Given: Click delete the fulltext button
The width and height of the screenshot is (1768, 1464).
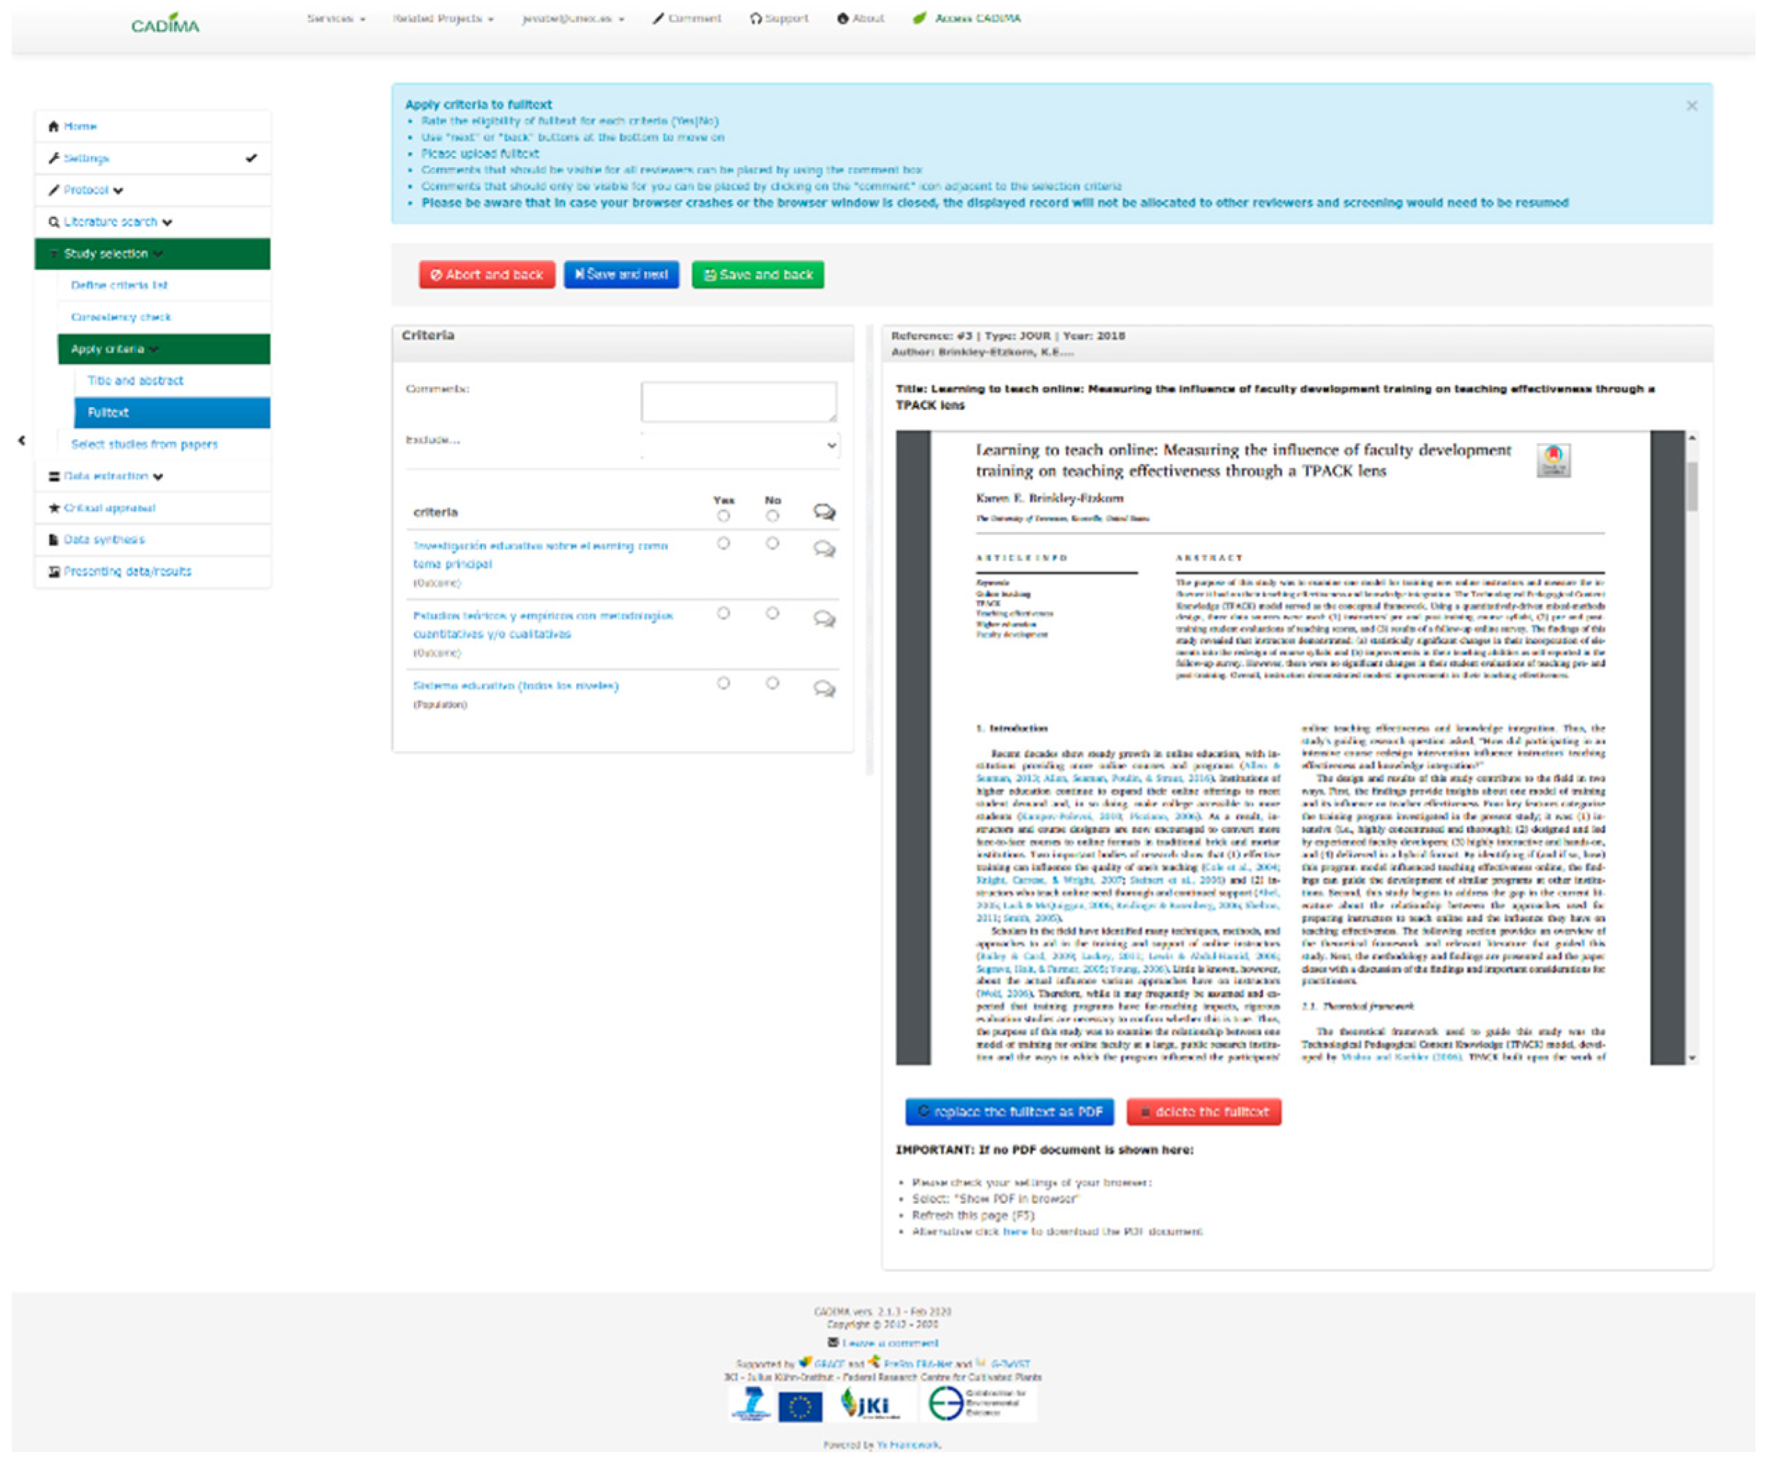Looking at the screenshot, I should (1203, 1112).
